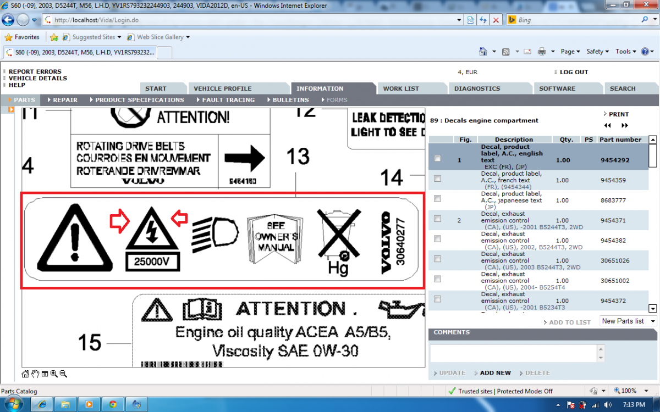The height and width of the screenshot is (412, 660).
Task: Click the fit-to-window icon below the diagram
Action: (45, 374)
